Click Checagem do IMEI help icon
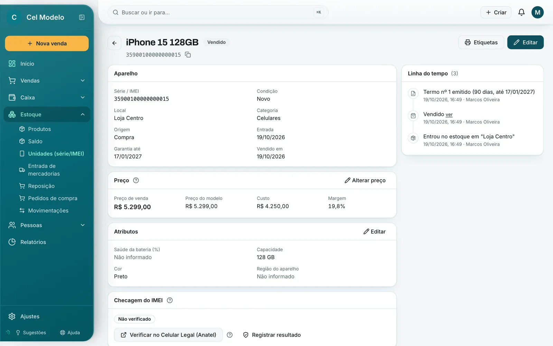This screenshot has height=346, width=553. pos(170,300)
